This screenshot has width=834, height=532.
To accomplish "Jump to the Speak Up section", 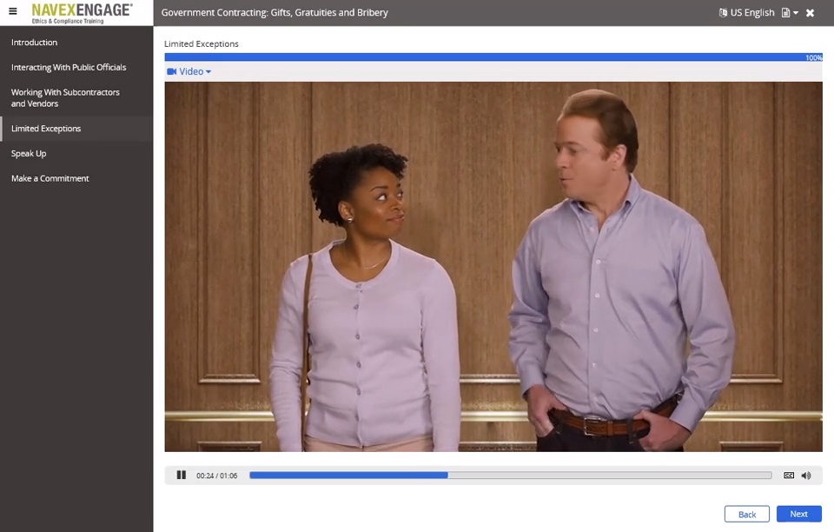I will point(76,153).
